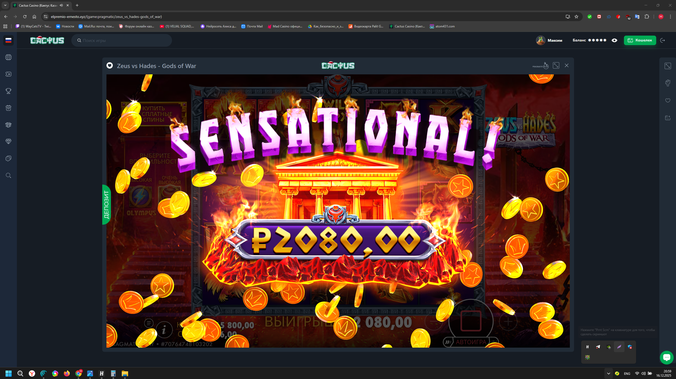Image resolution: width=676 pixels, height=379 pixels.
Task: Click the green ДЕПОЗИТ side tab
Action: 106,204
